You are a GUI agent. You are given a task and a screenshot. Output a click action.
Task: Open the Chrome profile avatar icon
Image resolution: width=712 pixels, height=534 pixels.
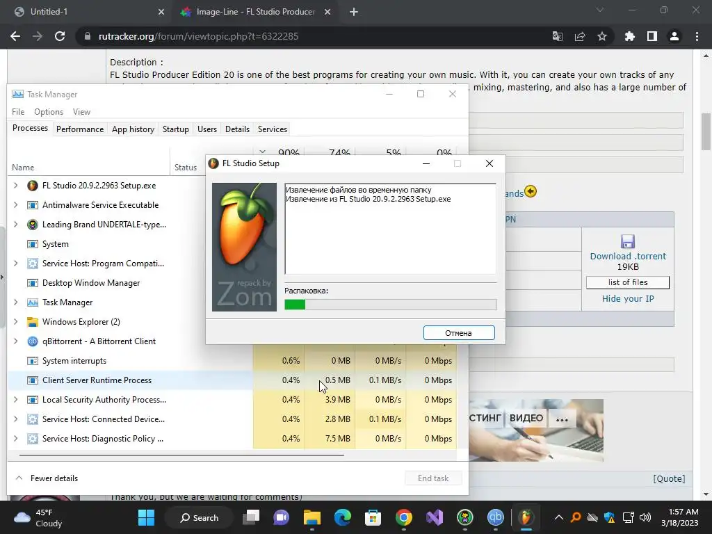(674, 36)
